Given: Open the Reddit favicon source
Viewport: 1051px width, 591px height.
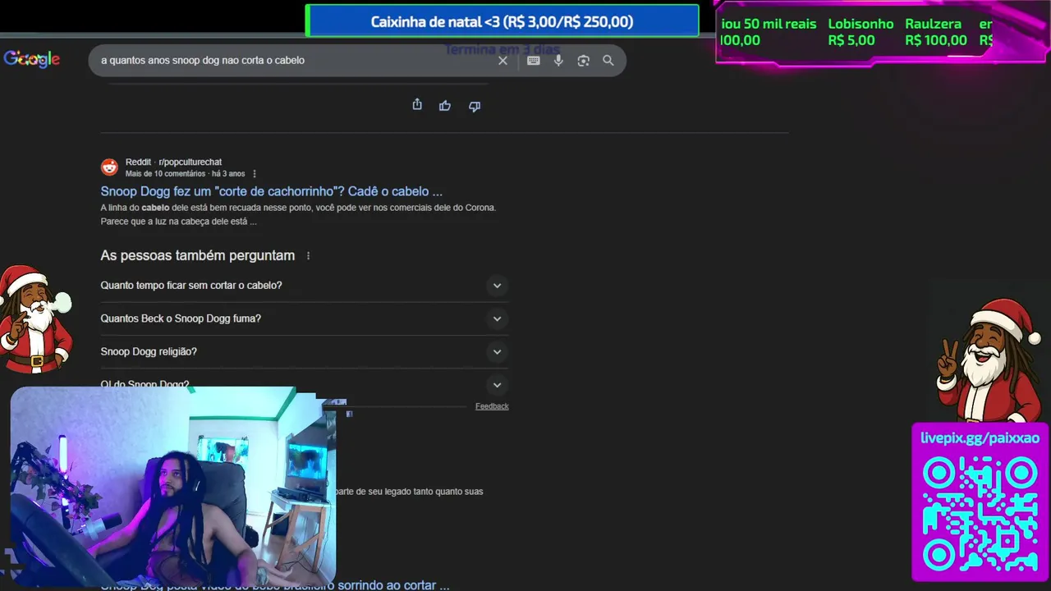Looking at the screenshot, I should [109, 167].
